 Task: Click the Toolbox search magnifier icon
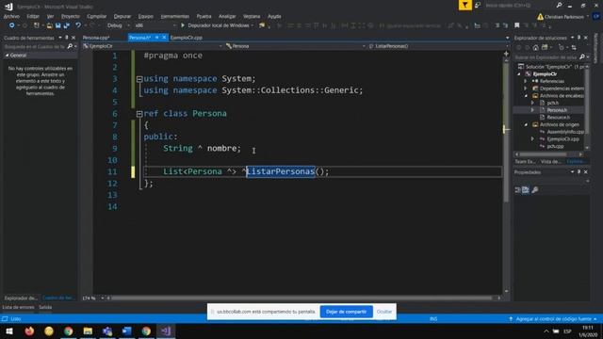(x=70, y=46)
